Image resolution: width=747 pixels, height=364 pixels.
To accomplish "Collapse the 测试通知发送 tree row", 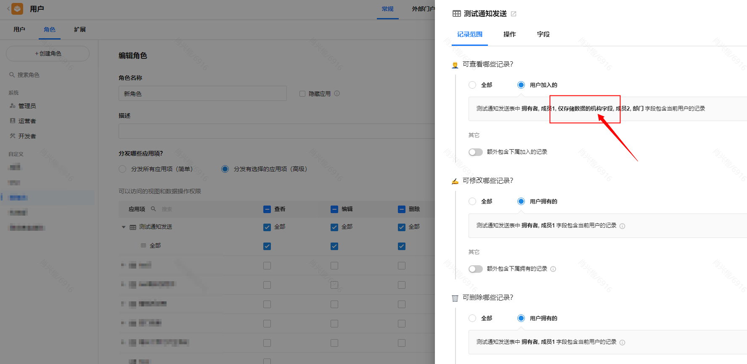I will [x=124, y=227].
